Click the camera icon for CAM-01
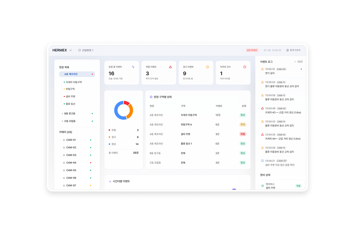Viewport: 355px width, 235px height. point(64,140)
